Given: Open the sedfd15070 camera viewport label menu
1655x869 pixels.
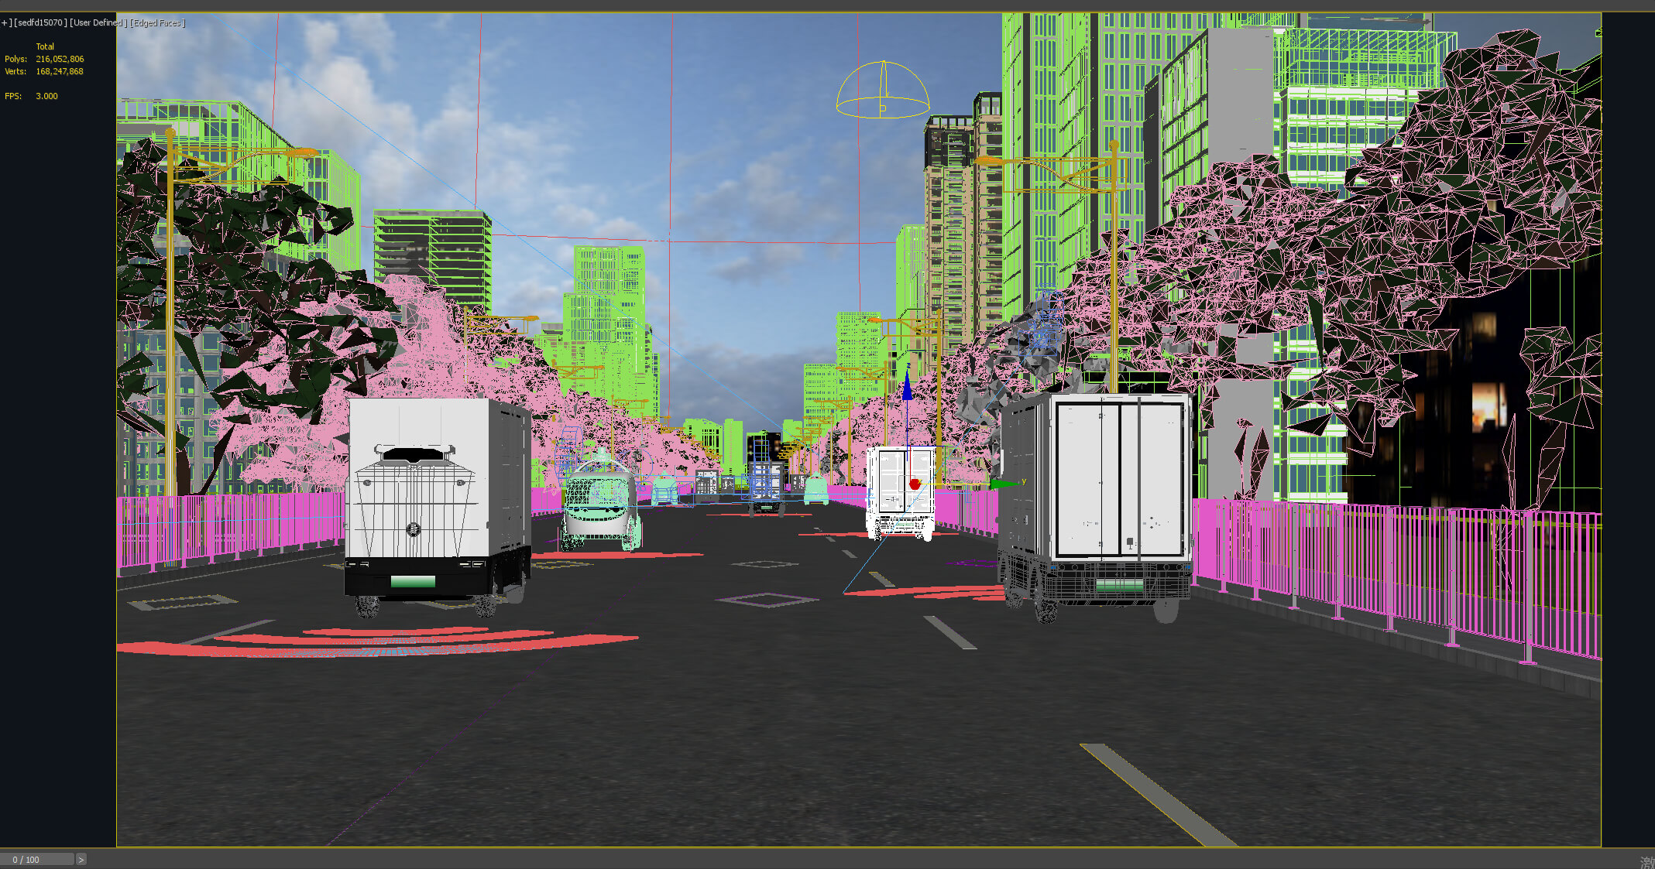Looking at the screenshot, I should [x=40, y=23].
